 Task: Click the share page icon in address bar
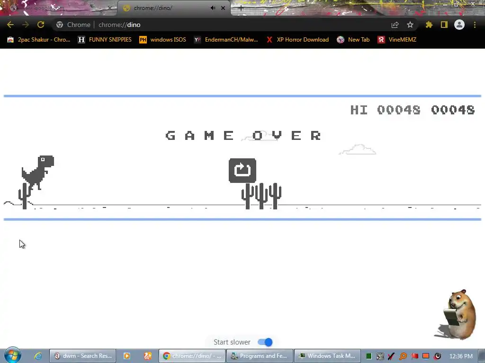pyautogui.click(x=395, y=25)
